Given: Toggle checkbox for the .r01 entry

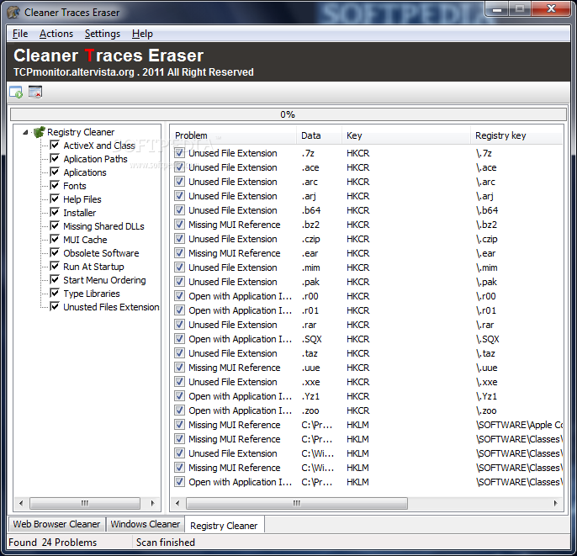Looking at the screenshot, I should (x=180, y=310).
